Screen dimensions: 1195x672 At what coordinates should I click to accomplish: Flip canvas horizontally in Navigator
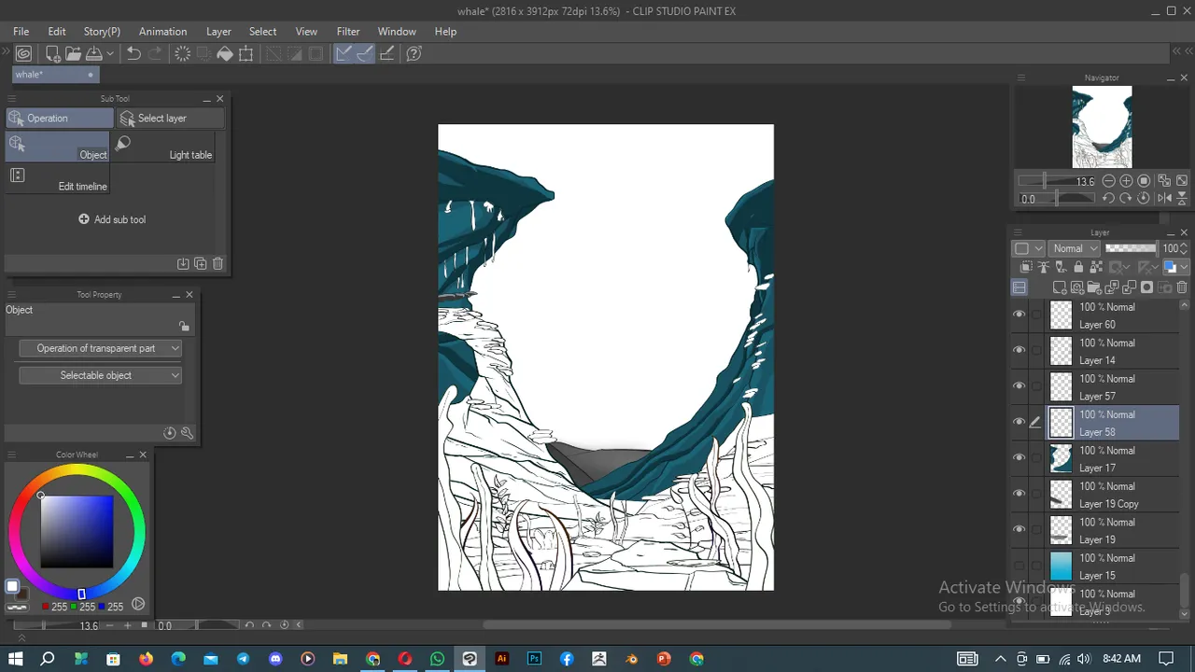click(1164, 198)
